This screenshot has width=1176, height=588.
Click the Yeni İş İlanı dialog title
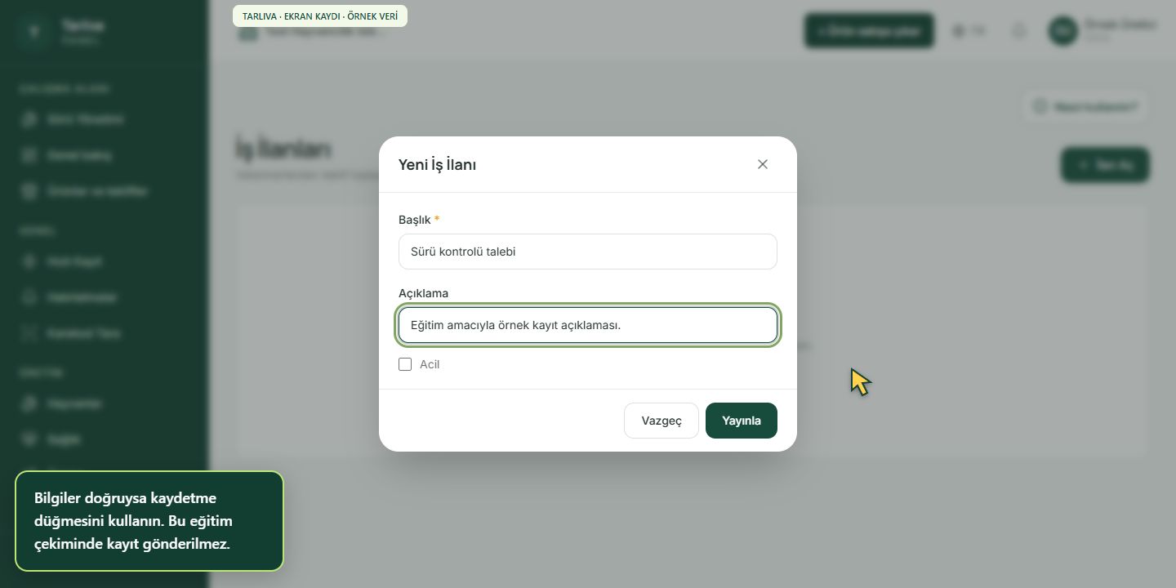437,165
